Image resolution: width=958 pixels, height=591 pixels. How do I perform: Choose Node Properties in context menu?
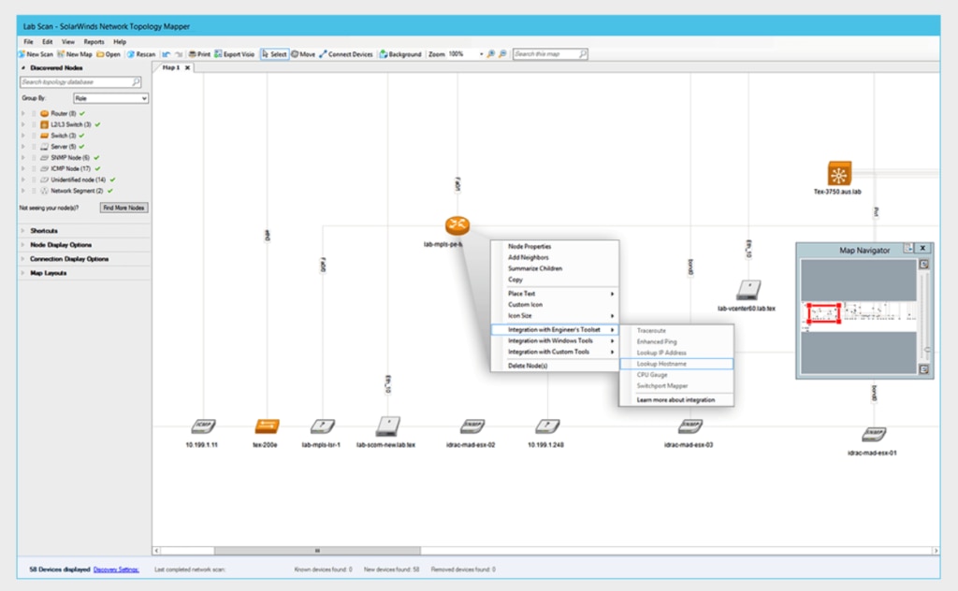point(555,247)
